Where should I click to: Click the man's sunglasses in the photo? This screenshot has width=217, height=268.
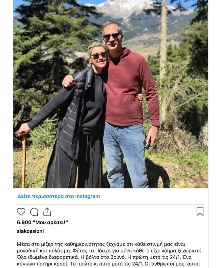coord(112,36)
